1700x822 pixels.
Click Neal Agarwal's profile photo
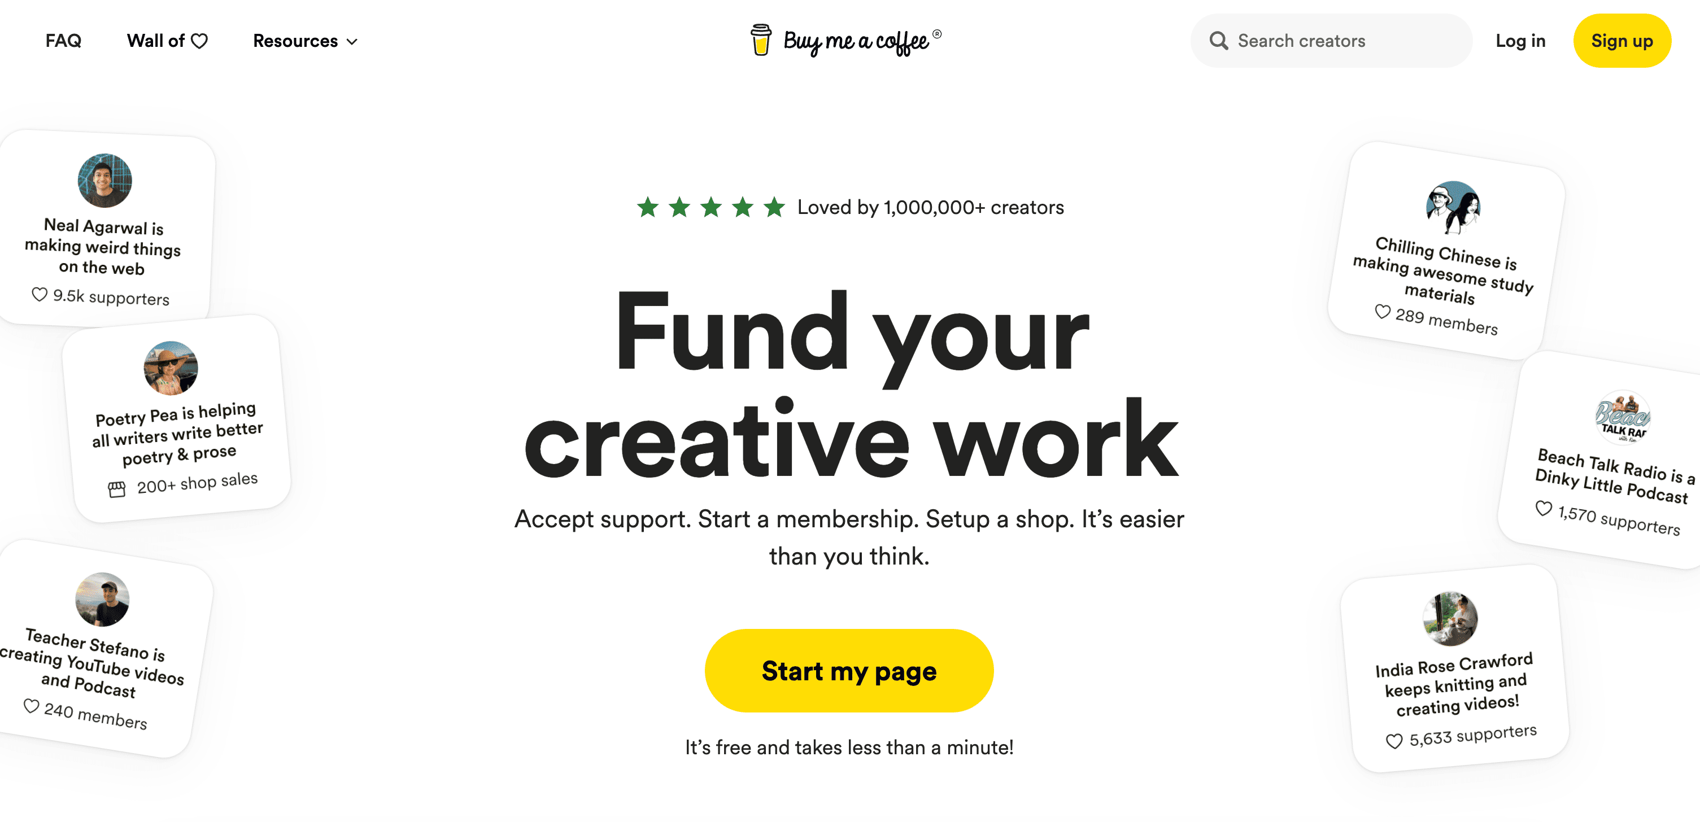[x=105, y=181]
